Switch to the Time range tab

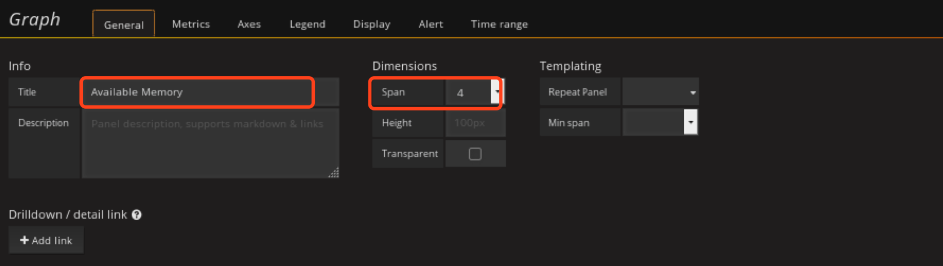tap(499, 24)
